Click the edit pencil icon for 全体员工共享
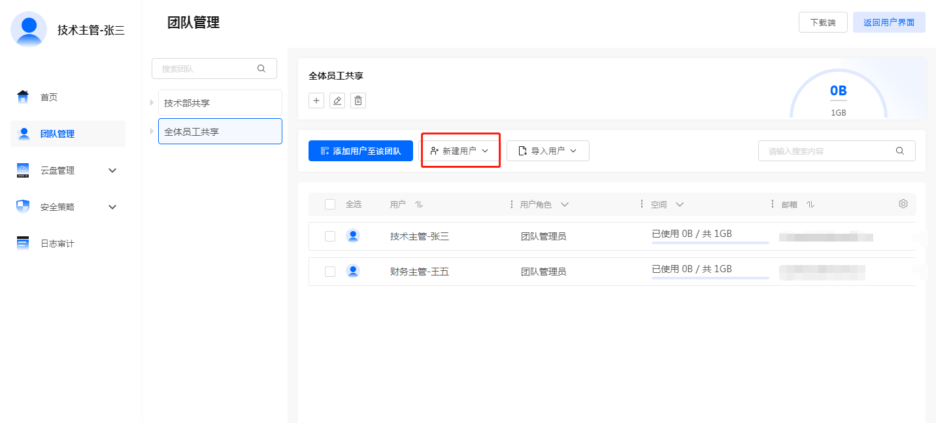The height and width of the screenshot is (423, 936). tap(337, 101)
